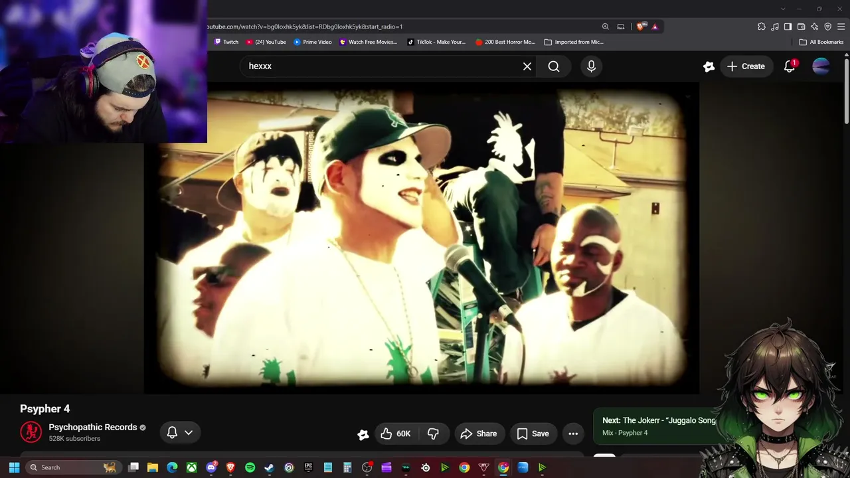The image size is (850, 478).
Task: Like the Psypher 4 video
Action: click(395, 434)
